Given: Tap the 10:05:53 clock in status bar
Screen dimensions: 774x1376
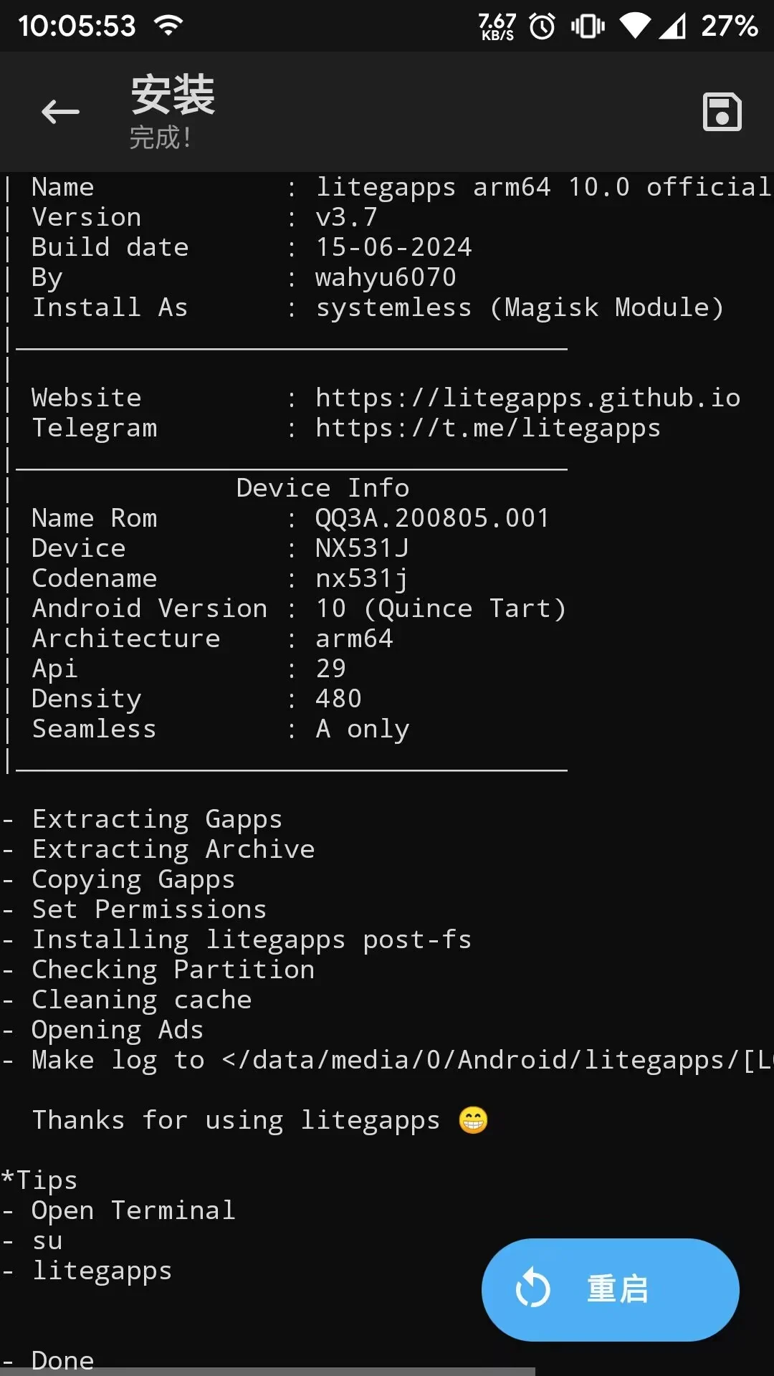Looking at the screenshot, I should (x=77, y=27).
